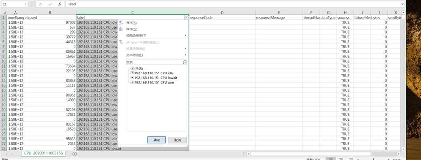Click the Name Box showing C1
Screen dimensions: 421x160
[x=12, y=4]
